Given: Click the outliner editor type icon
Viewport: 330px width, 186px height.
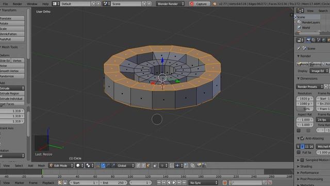Looking at the screenshot, I should click(300, 10).
